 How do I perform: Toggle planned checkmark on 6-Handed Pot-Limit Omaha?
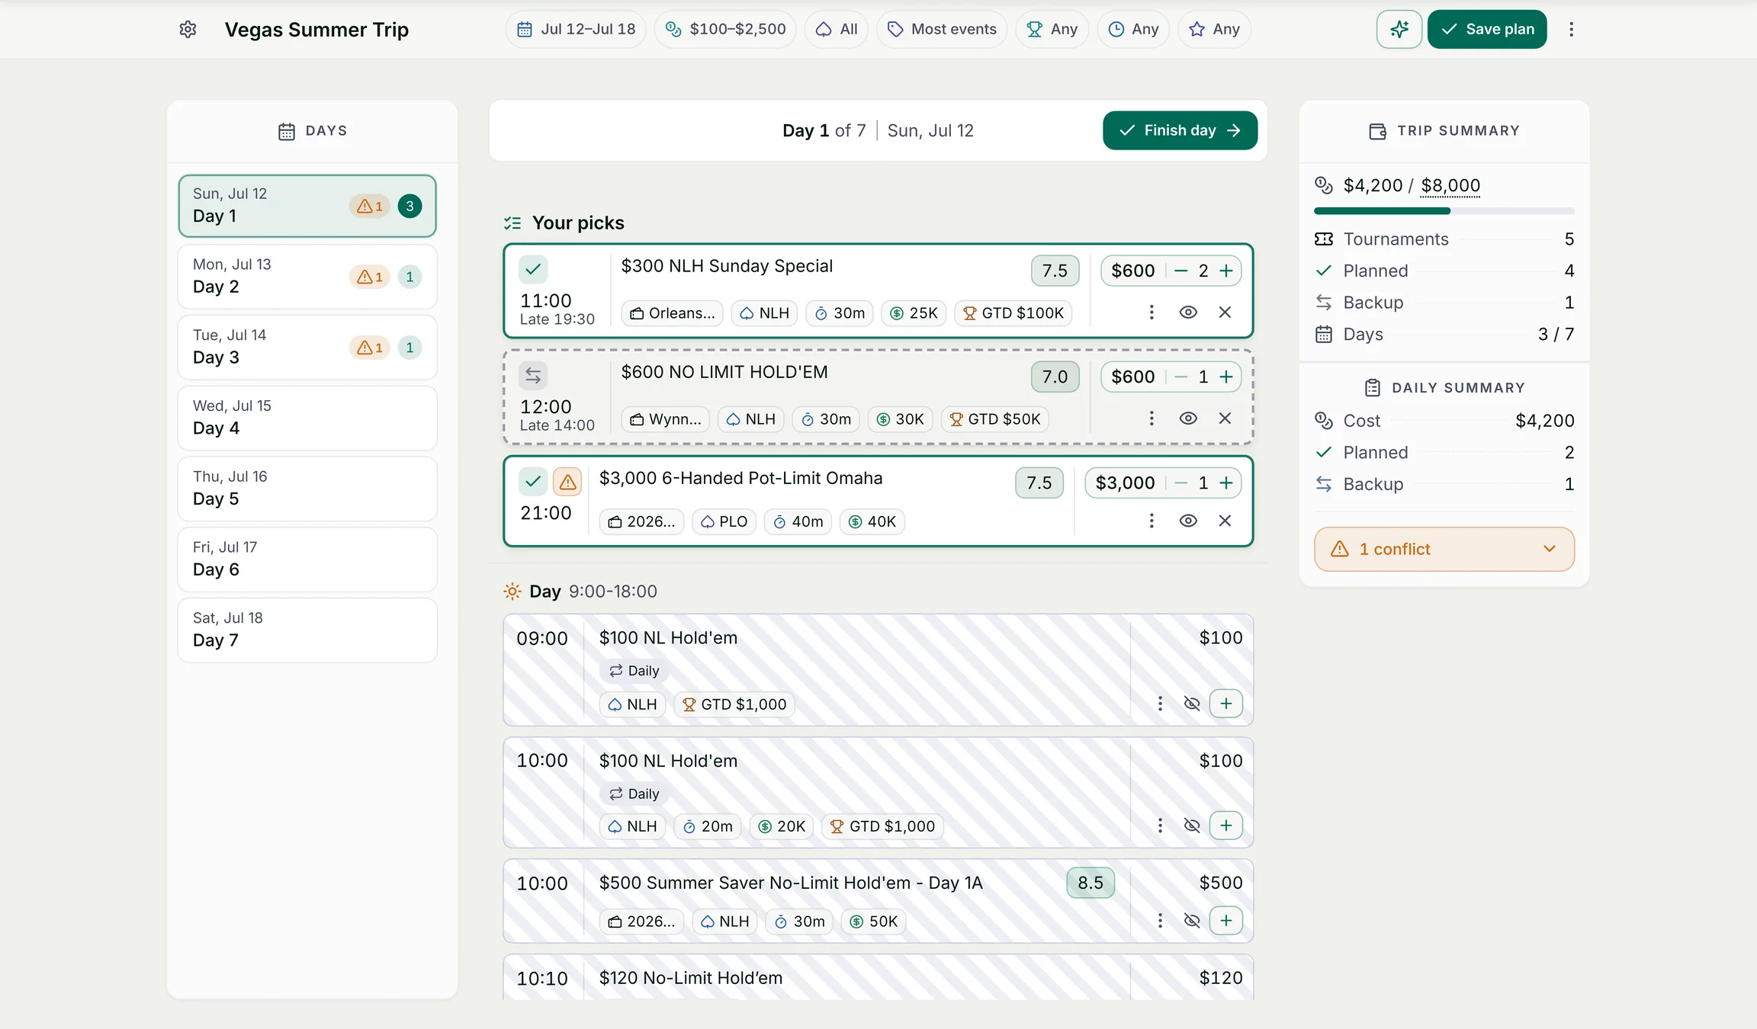tap(533, 482)
